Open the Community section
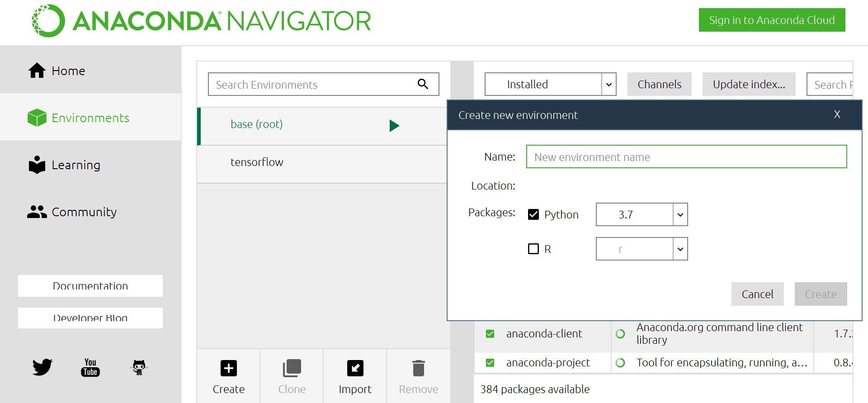868x403 pixels. (x=90, y=212)
